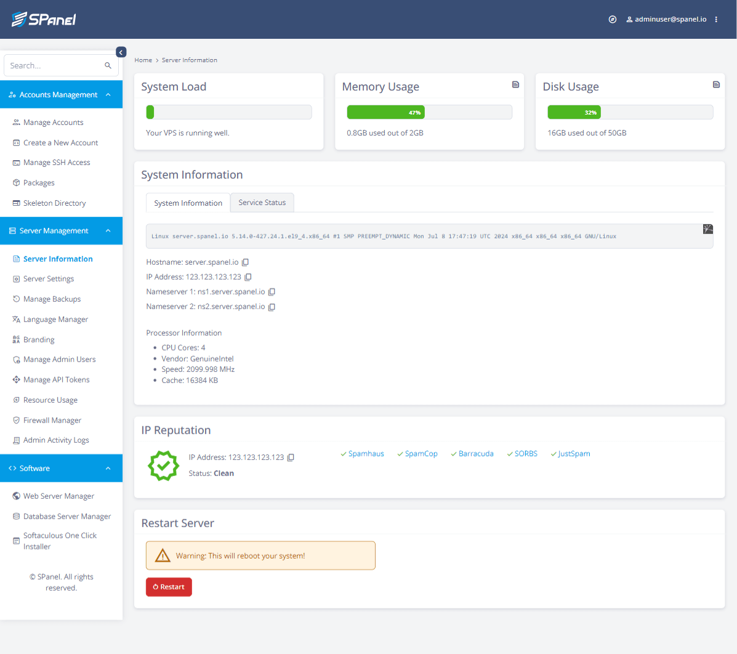Copy the hostname using its copy icon
Screen dimensions: 737x654
click(245, 262)
